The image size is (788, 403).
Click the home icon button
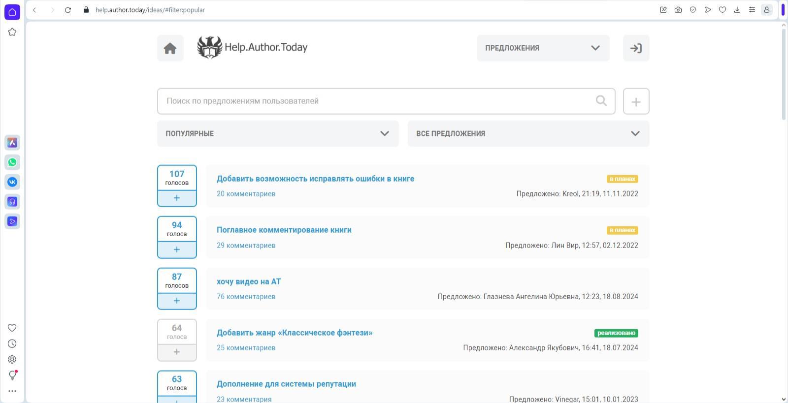170,48
